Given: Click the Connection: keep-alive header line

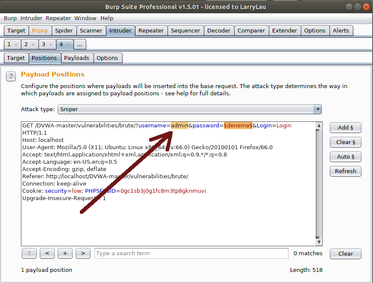Looking at the screenshot, I should point(54,183).
